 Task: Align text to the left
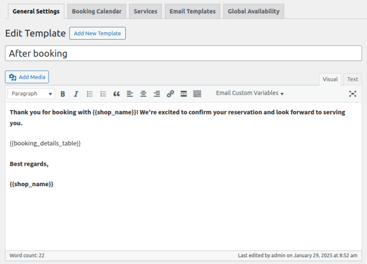(130, 94)
